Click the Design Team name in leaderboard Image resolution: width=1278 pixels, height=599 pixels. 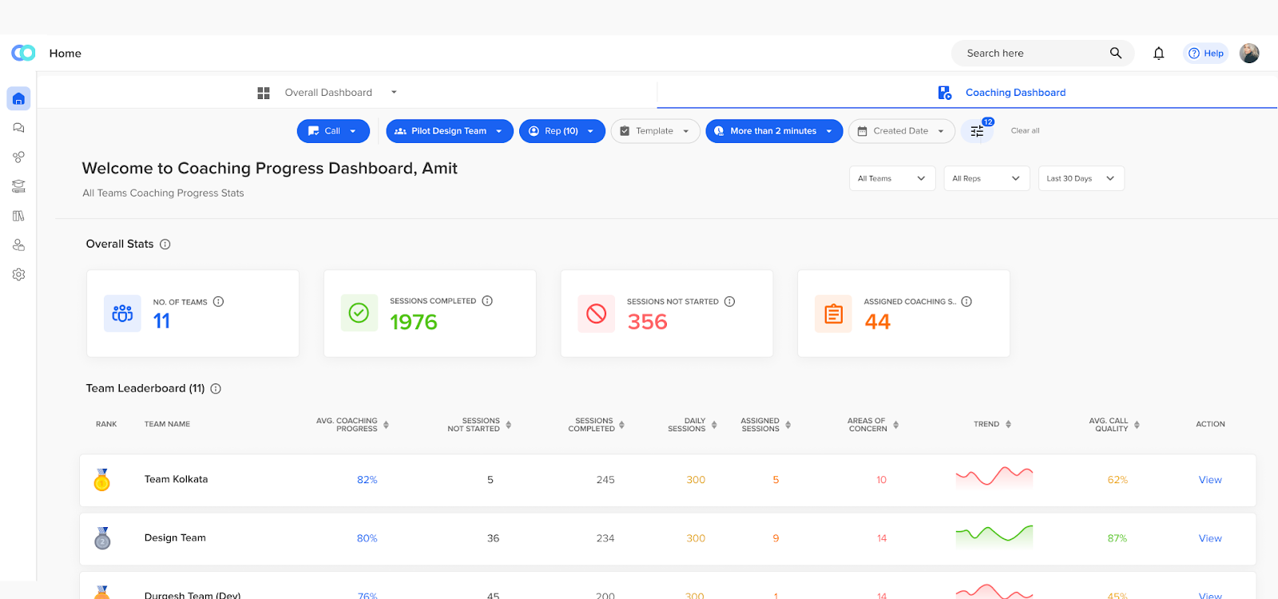point(175,538)
